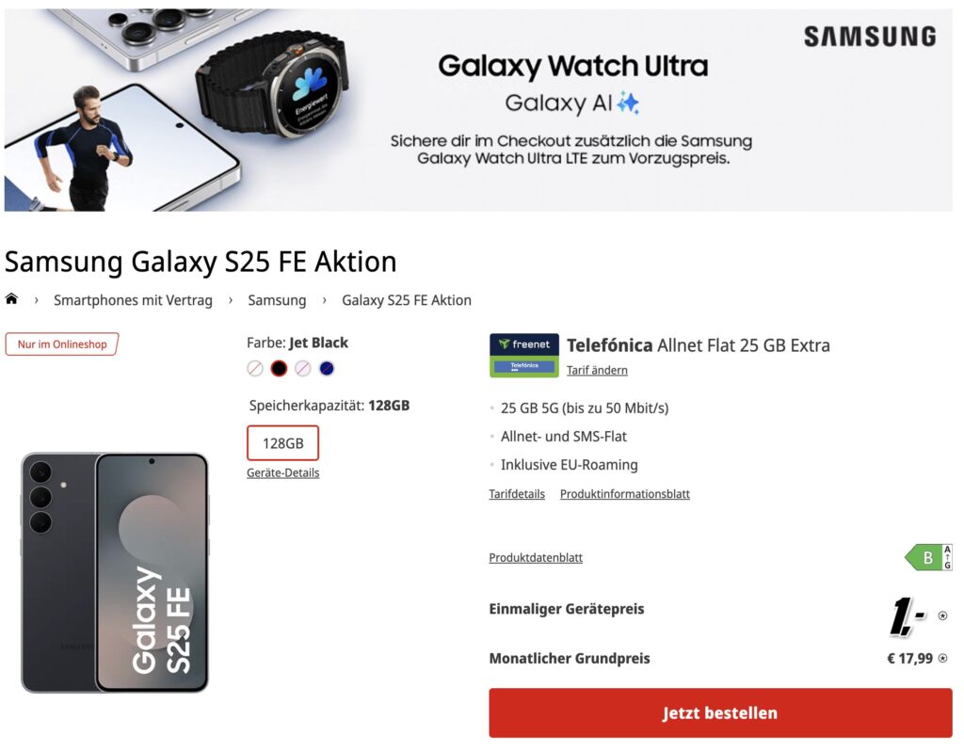Viewport: 964px width, 751px height.
Task: Select the 128GB storage capacity option
Action: point(282,443)
